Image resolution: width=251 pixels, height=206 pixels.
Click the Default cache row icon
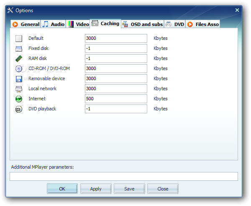[x=19, y=39]
